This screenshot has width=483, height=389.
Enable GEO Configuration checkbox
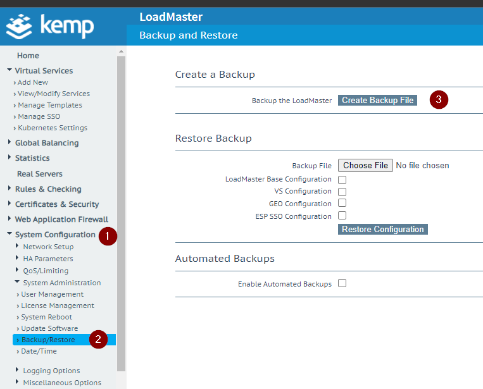pyautogui.click(x=342, y=203)
